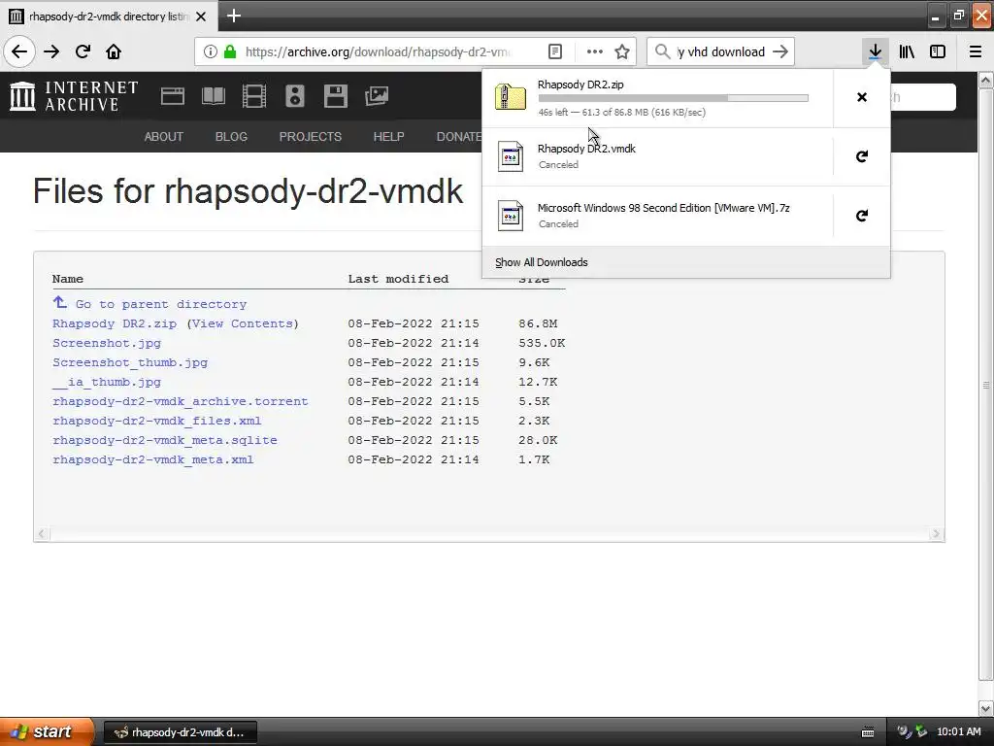The image size is (994, 746).
Task: Open rhapsody-dr2-vmdk_meta.sqlite link
Action: click(165, 440)
